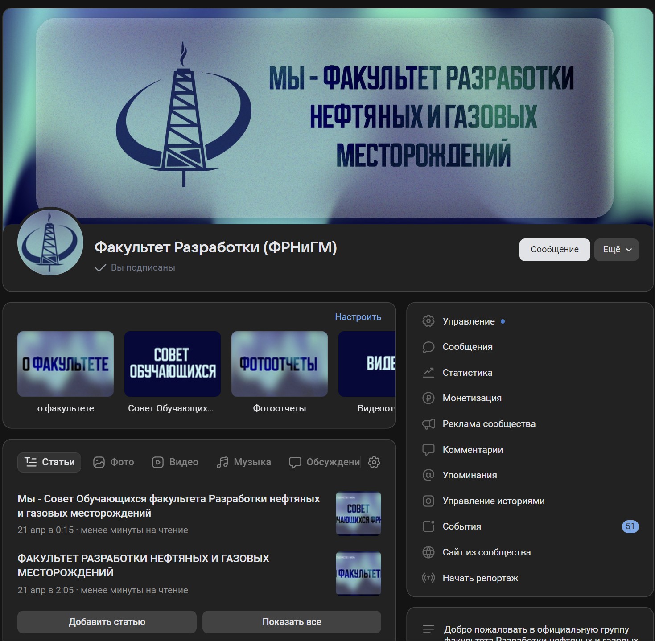Screen dimensions: 655x641
Task: Click the Показать все button
Action: pyautogui.click(x=292, y=622)
